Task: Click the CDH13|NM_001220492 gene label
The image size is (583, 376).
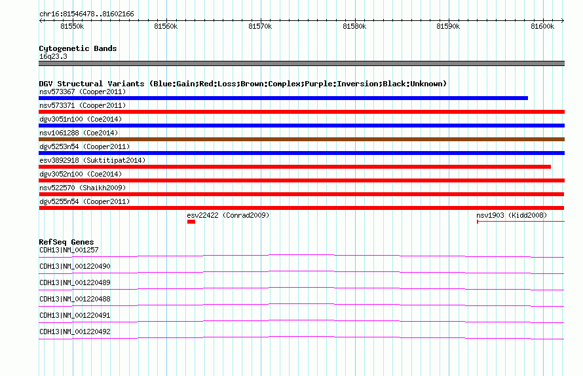Action: pyautogui.click(x=75, y=332)
